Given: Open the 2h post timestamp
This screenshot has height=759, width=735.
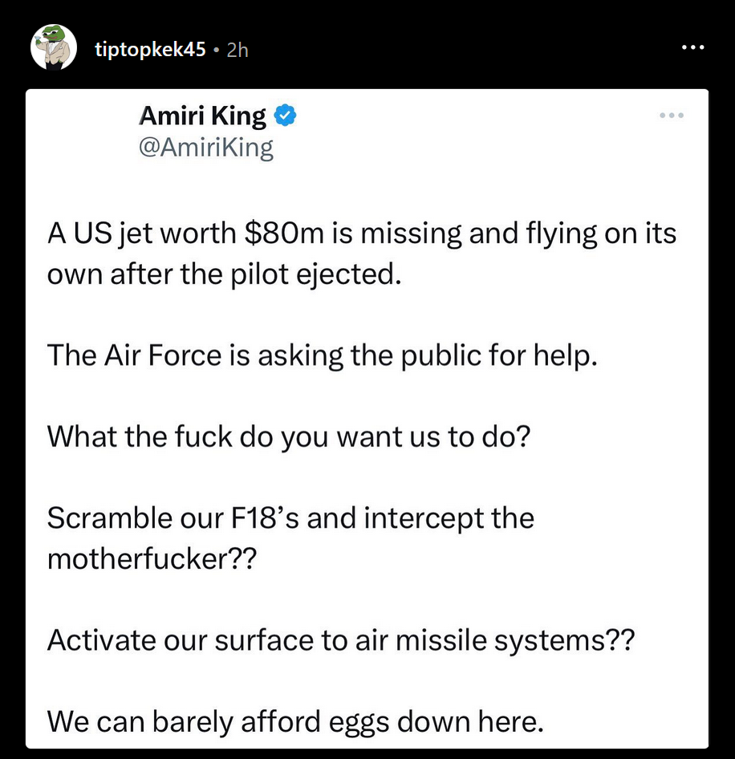Looking at the screenshot, I should [238, 50].
